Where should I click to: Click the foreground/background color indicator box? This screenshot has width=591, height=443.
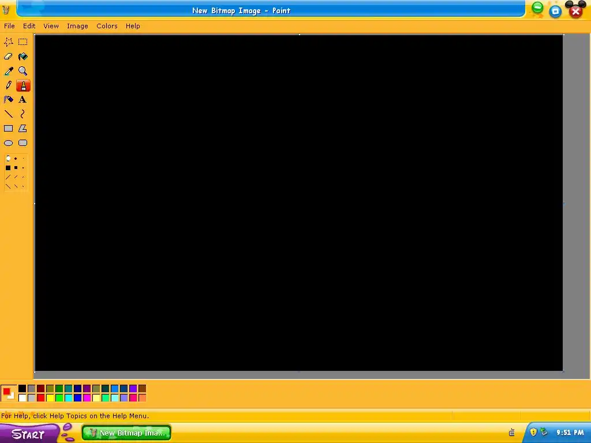8,393
